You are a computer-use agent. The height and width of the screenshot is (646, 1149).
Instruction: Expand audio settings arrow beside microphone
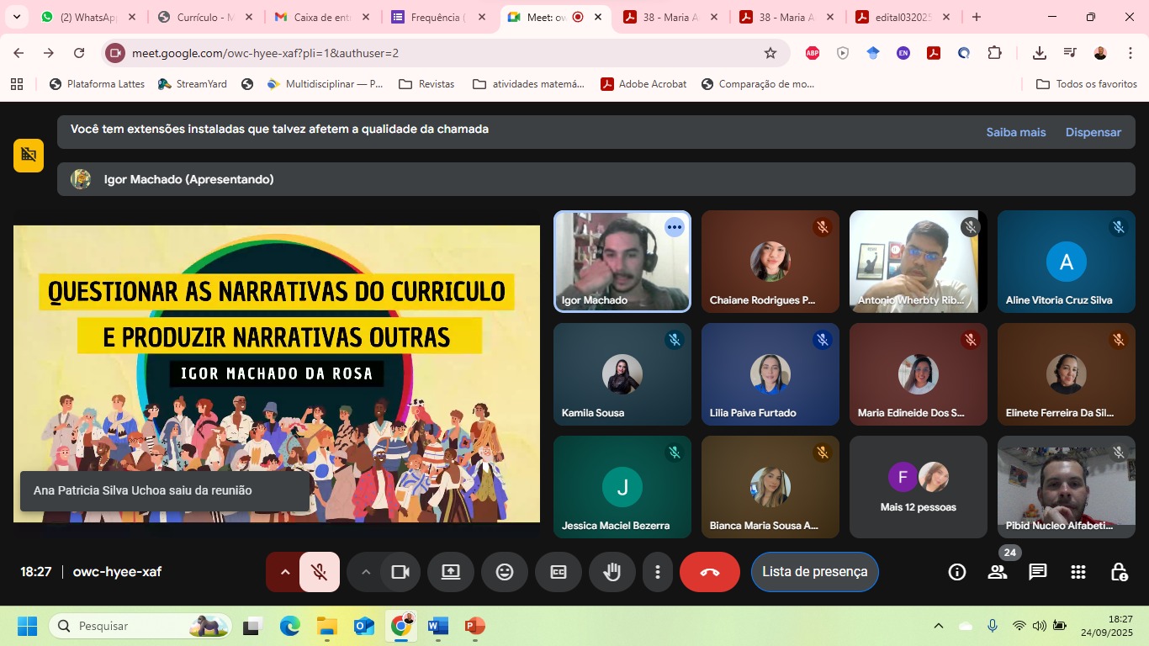(x=284, y=572)
